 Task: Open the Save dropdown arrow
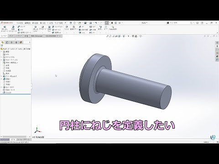[88, 23]
